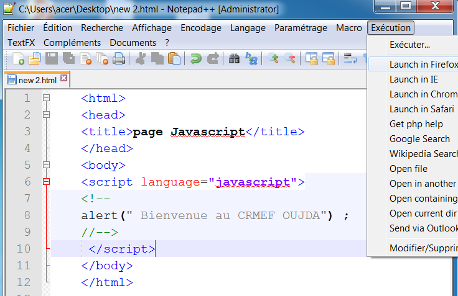Click the <title>page Javascript</title> line

[x=193, y=132]
